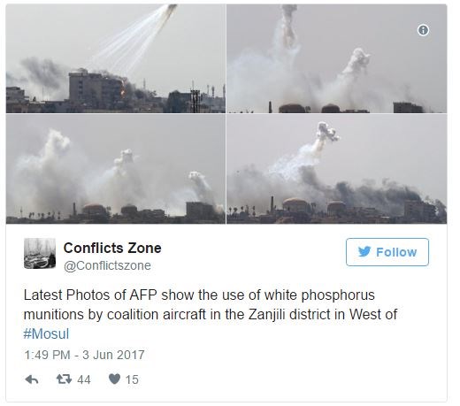This screenshot has width=460, height=406.
Task: Open the Conflicts Zone display name
Action: point(112,248)
